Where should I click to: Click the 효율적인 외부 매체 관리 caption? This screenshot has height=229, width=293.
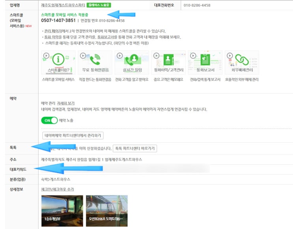tap(242, 80)
